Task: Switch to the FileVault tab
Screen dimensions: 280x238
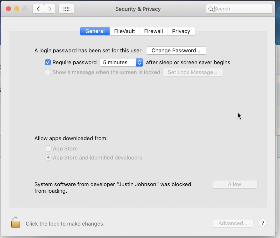Action: pyautogui.click(x=125, y=31)
